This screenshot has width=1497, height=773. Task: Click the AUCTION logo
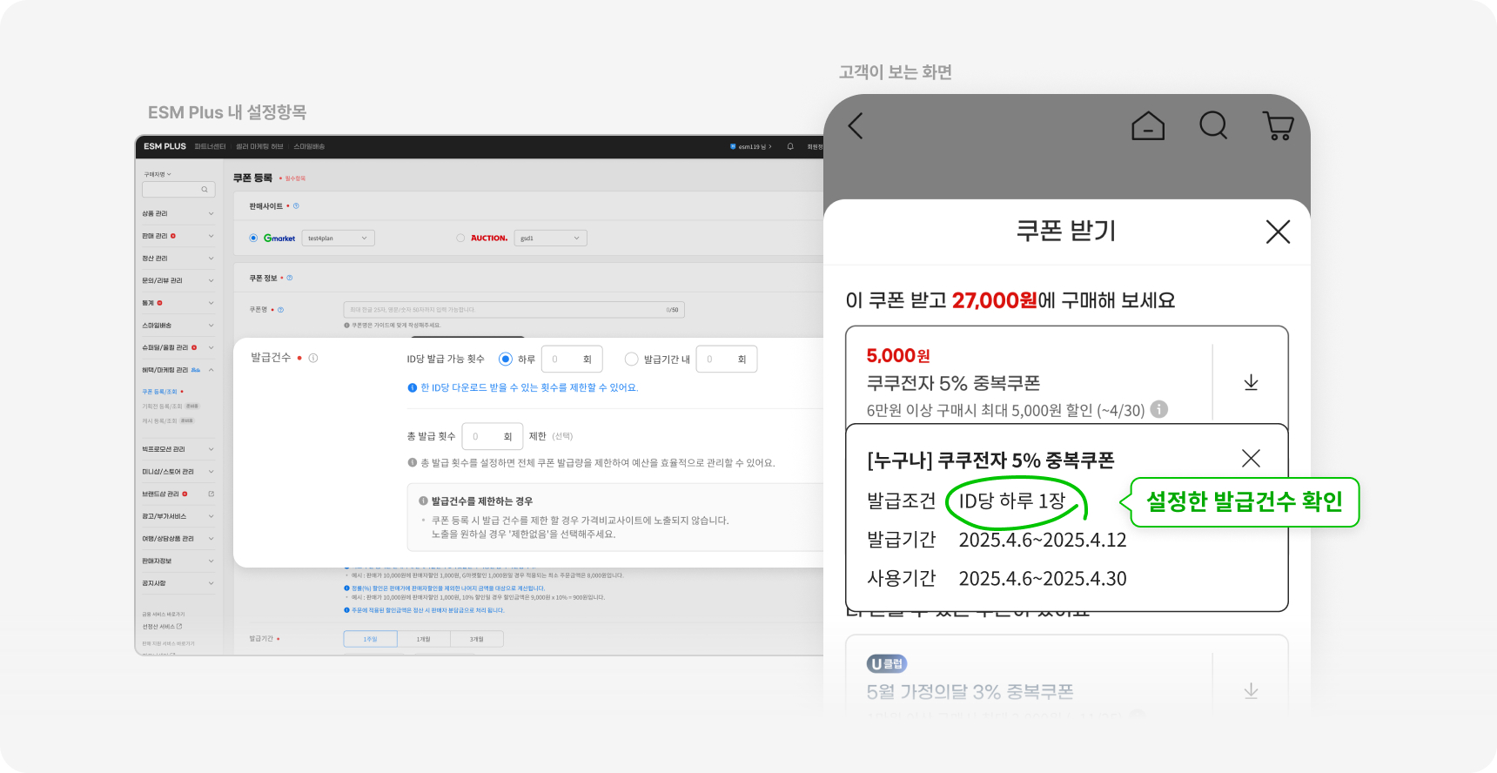coord(489,238)
